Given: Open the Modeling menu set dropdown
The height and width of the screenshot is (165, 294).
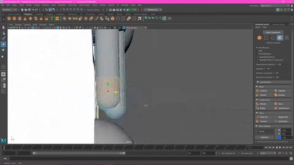Looking at the screenshot, I should pyautogui.click(x=9, y=10).
